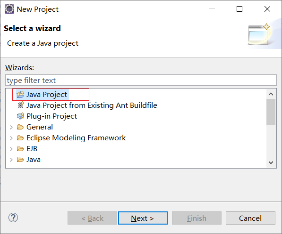Click the Eclipse icon in the title bar

tap(9, 9)
